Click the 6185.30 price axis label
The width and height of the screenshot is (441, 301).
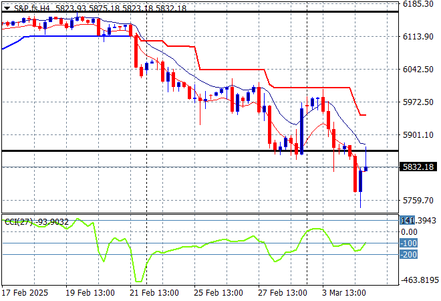coord(418,4)
